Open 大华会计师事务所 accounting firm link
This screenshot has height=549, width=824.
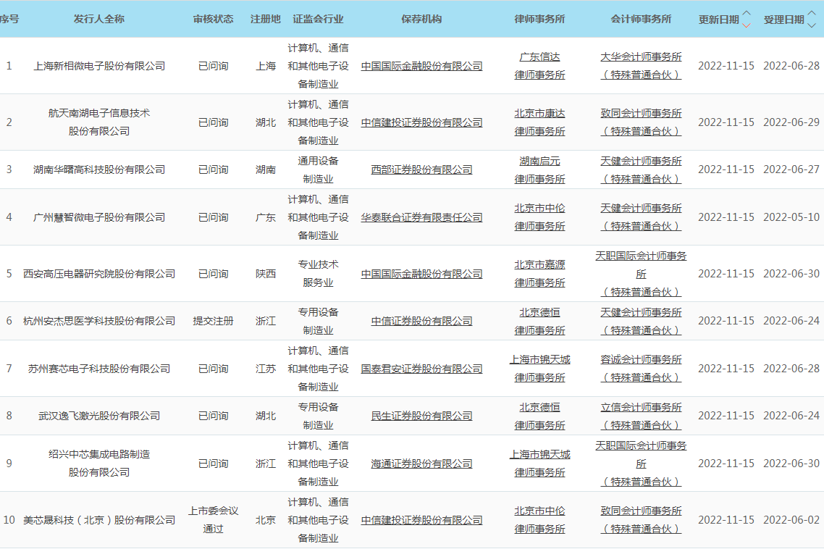click(641, 57)
